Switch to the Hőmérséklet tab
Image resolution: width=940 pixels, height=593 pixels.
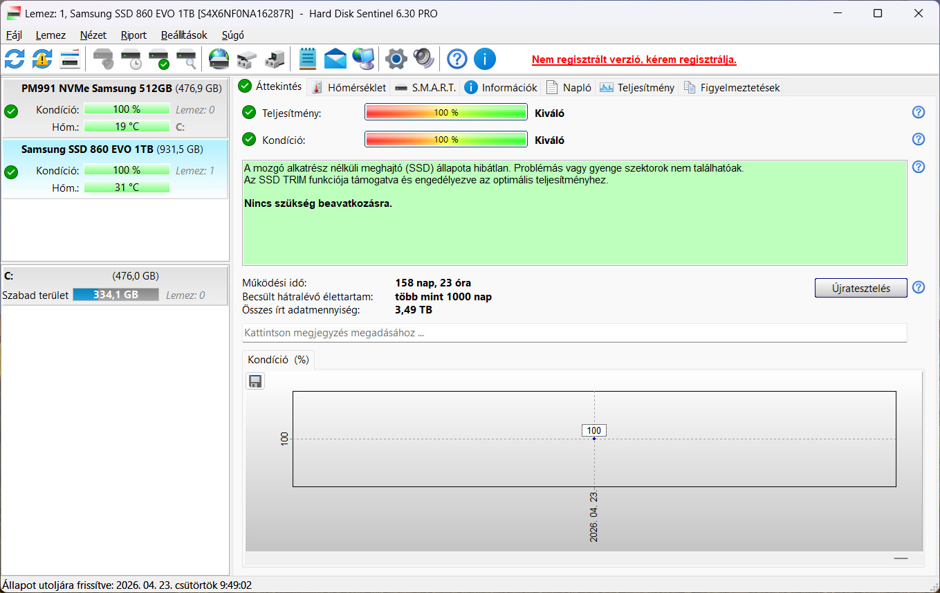coord(349,87)
